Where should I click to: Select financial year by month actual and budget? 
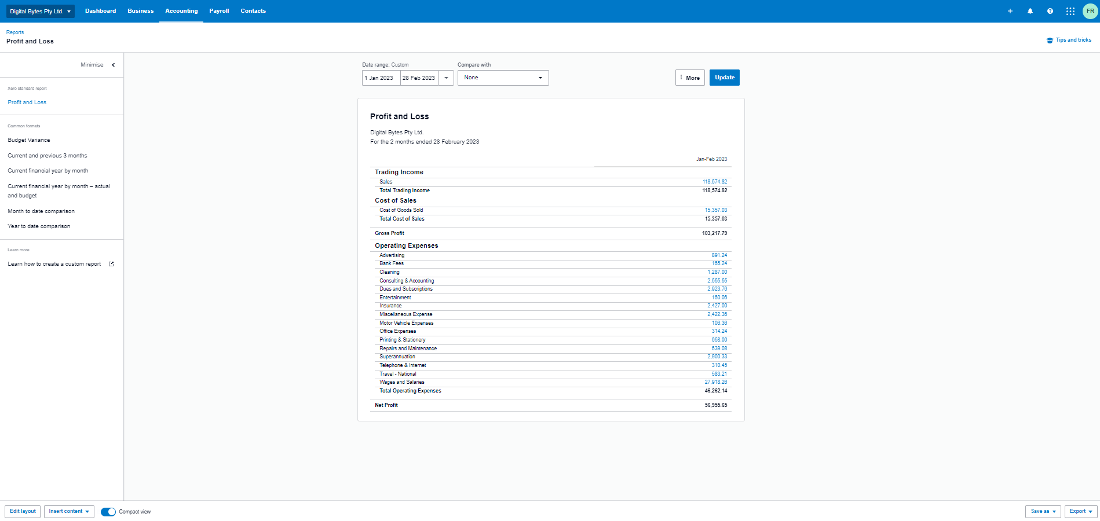tap(59, 191)
